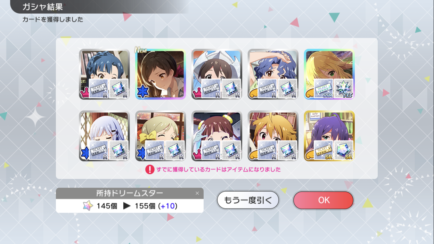
Task: Tap the OK button
Action: [x=323, y=200]
